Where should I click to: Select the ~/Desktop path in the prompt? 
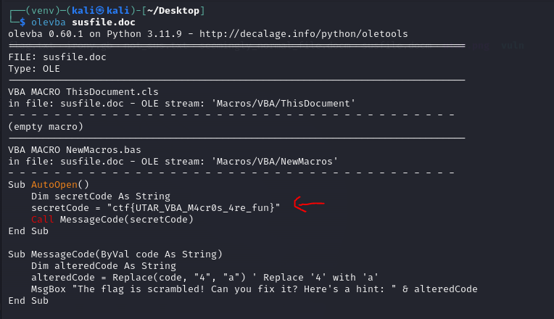pos(173,11)
